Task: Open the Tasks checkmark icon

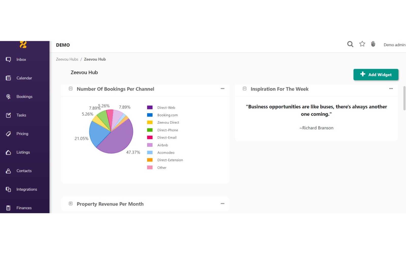Action: pyautogui.click(x=8, y=115)
